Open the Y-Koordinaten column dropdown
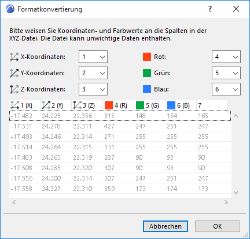This screenshot has height=239, width=250. point(93,73)
